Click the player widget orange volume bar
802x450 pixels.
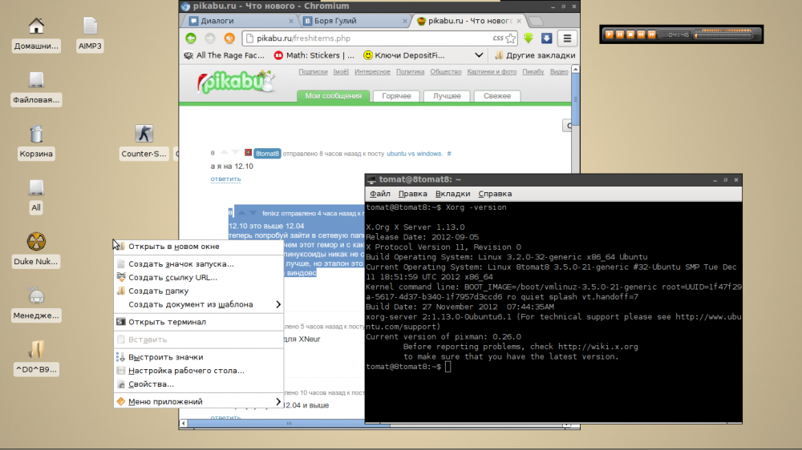click(x=725, y=30)
